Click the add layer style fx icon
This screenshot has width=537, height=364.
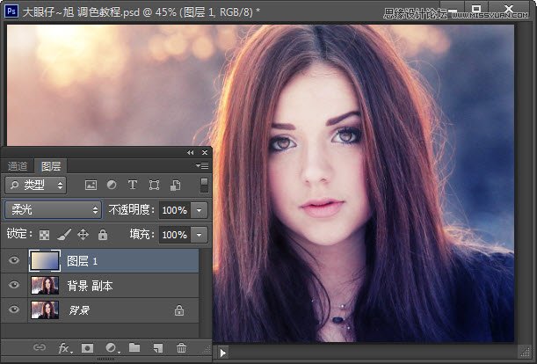(64, 348)
